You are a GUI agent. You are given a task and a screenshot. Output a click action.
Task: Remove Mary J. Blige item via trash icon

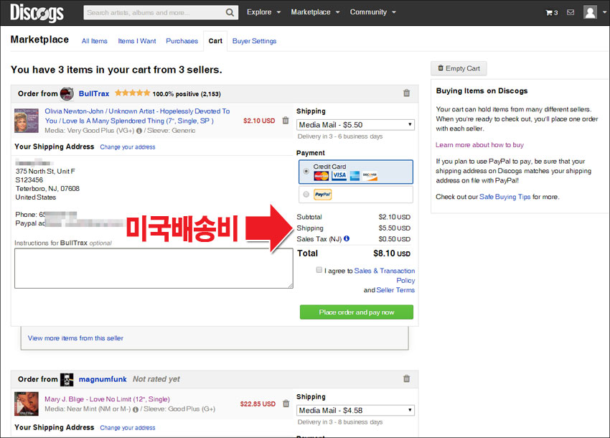286,404
